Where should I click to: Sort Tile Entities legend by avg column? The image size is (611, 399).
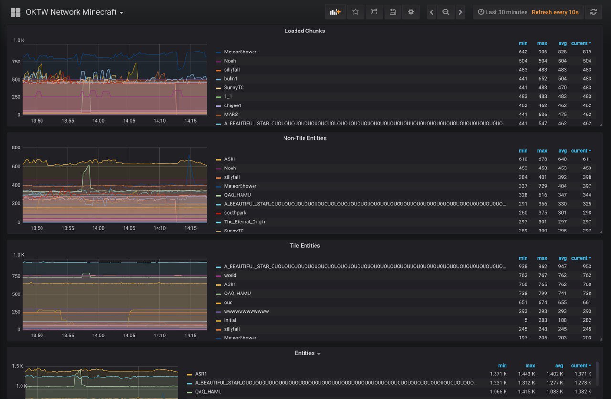562,258
